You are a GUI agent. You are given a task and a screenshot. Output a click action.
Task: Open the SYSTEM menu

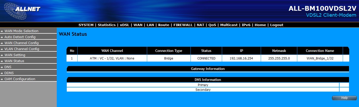click(86, 25)
